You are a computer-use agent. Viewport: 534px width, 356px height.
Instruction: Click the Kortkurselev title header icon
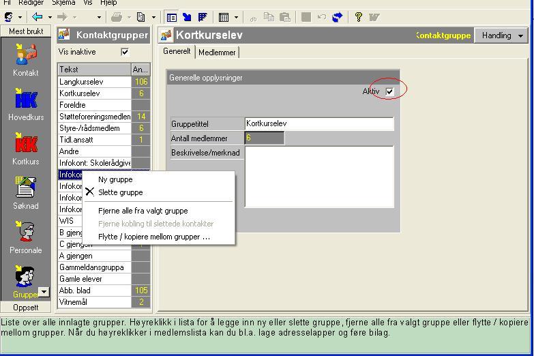pyautogui.click(x=166, y=35)
